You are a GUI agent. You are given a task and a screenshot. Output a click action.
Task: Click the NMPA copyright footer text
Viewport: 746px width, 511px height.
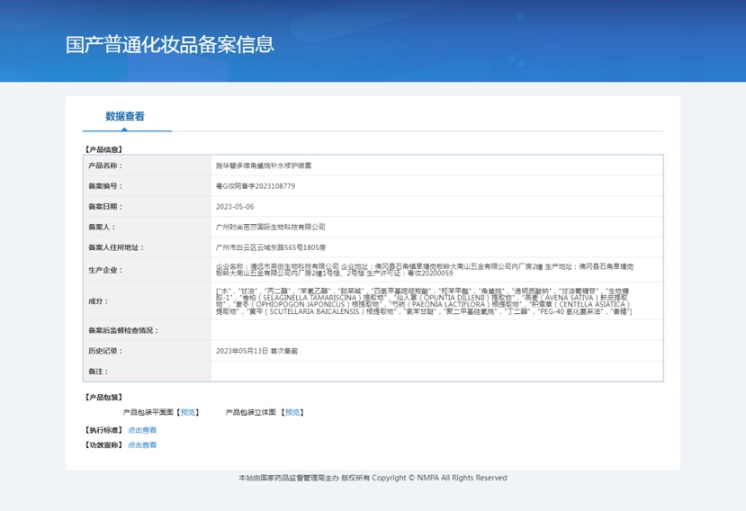[x=373, y=478]
